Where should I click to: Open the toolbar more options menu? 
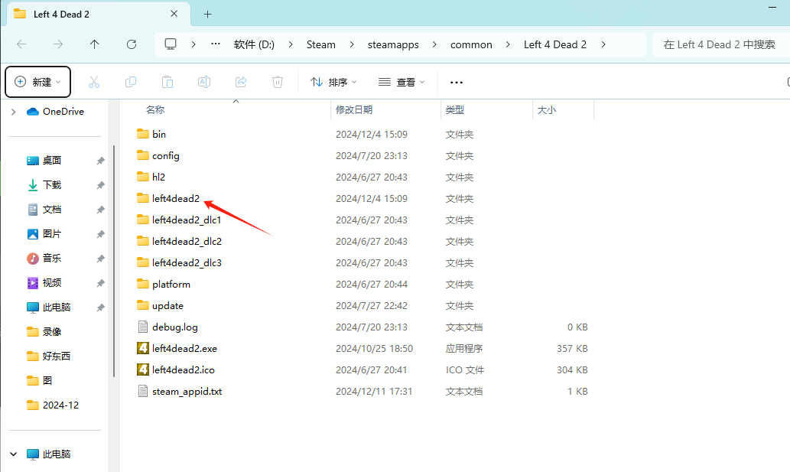(x=457, y=82)
